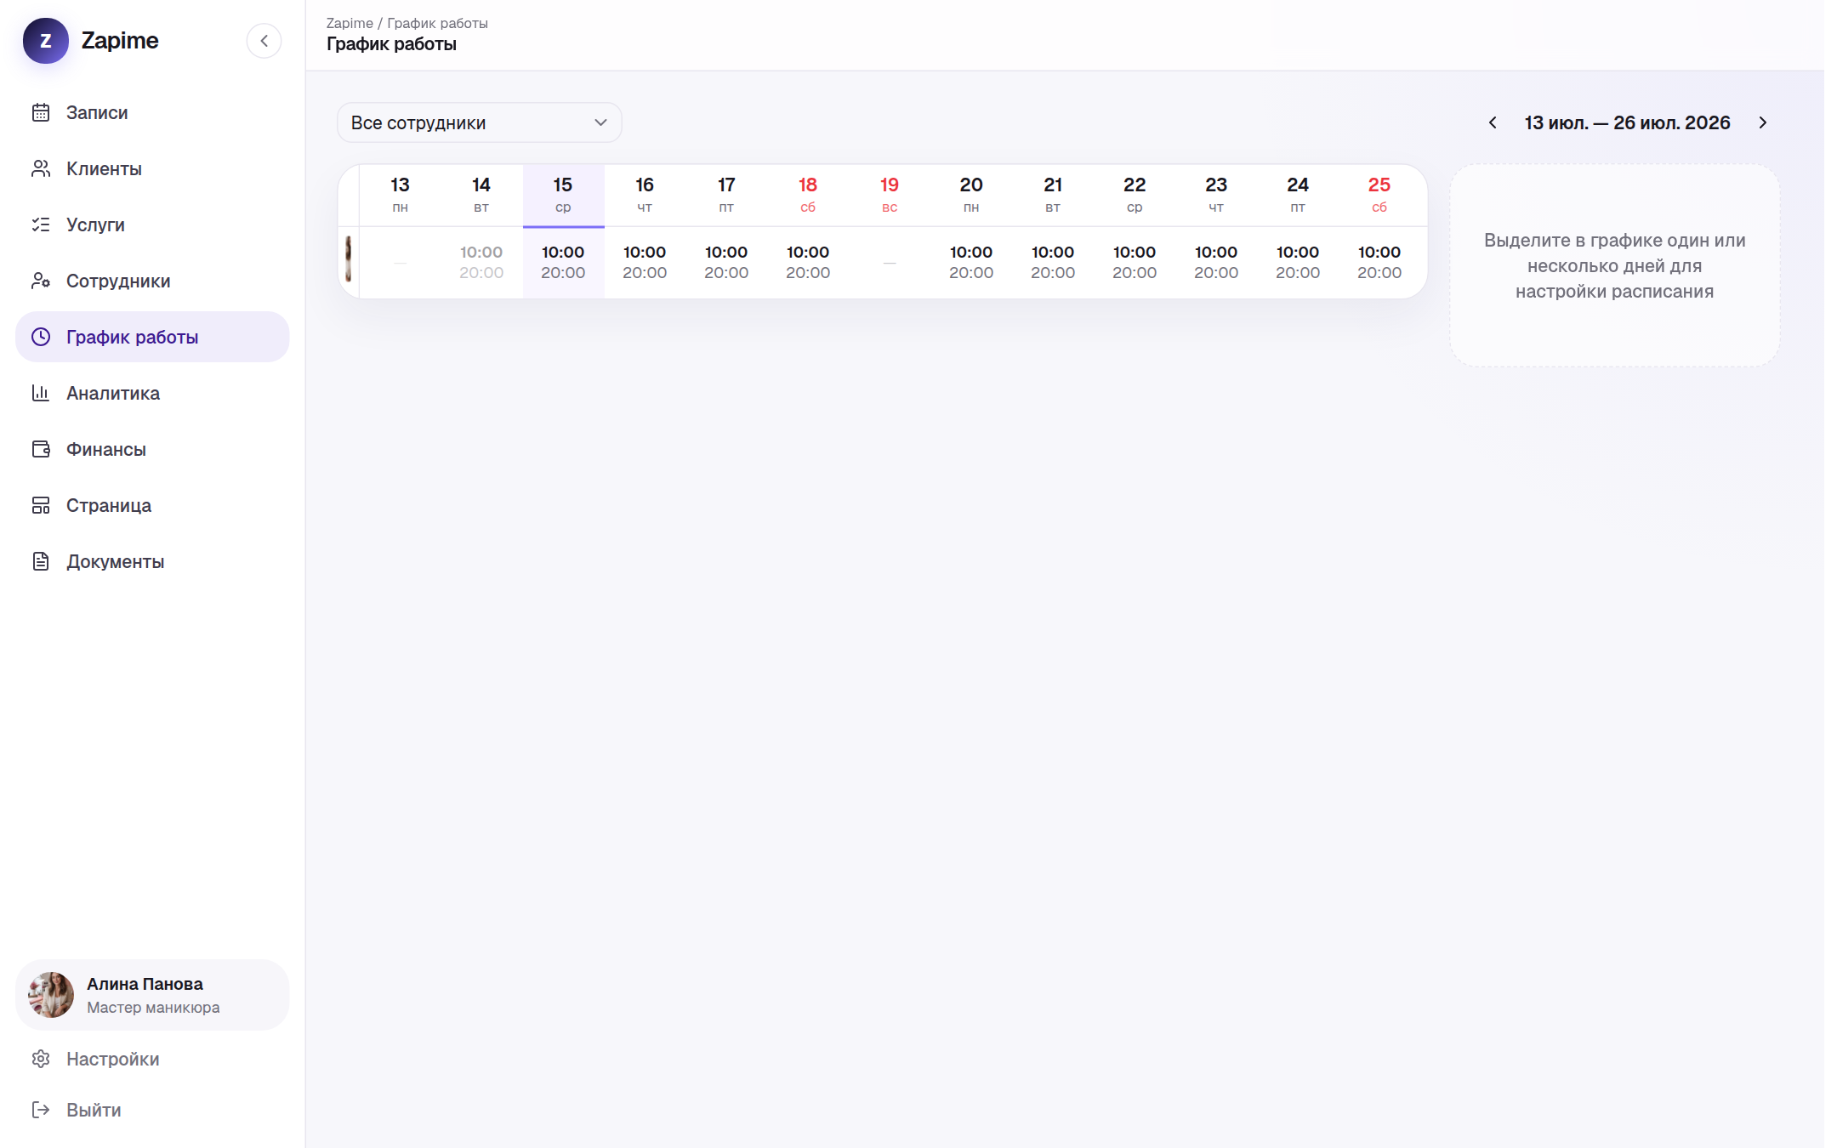The width and height of the screenshot is (1837, 1148).
Task: Click the employee avatar thumbnail in schedule row
Action: point(349,259)
